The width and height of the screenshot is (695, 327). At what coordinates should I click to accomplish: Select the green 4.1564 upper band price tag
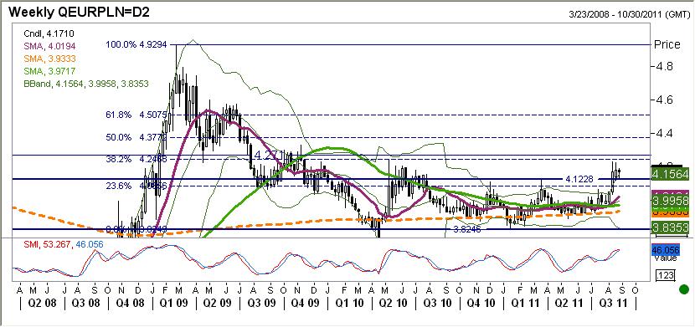coord(669,173)
